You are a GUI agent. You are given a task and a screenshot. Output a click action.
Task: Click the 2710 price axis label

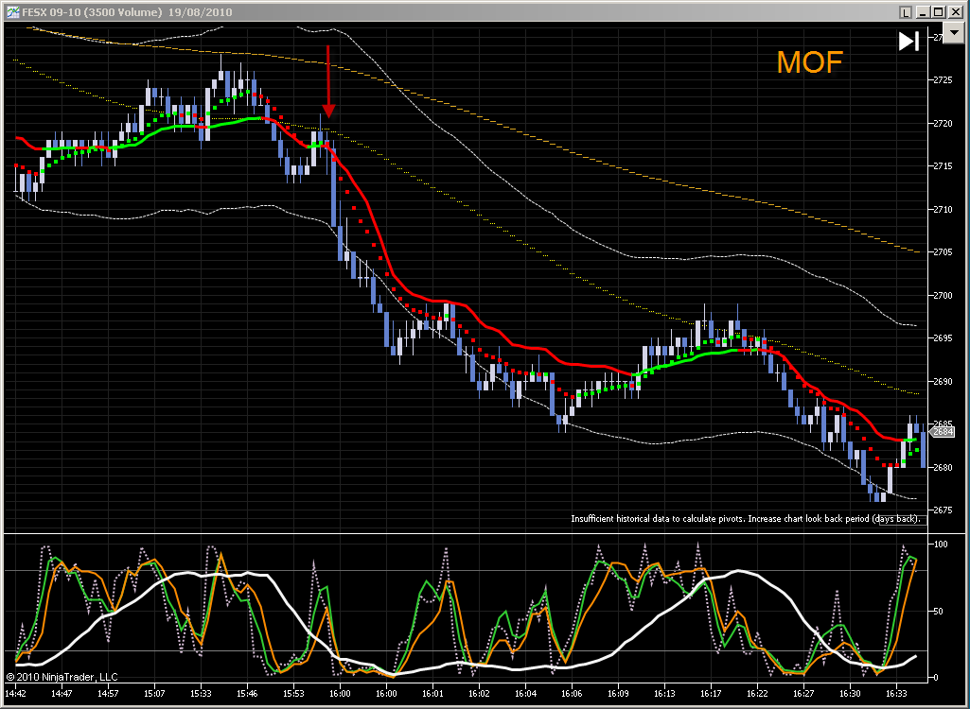click(x=943, y=210)
